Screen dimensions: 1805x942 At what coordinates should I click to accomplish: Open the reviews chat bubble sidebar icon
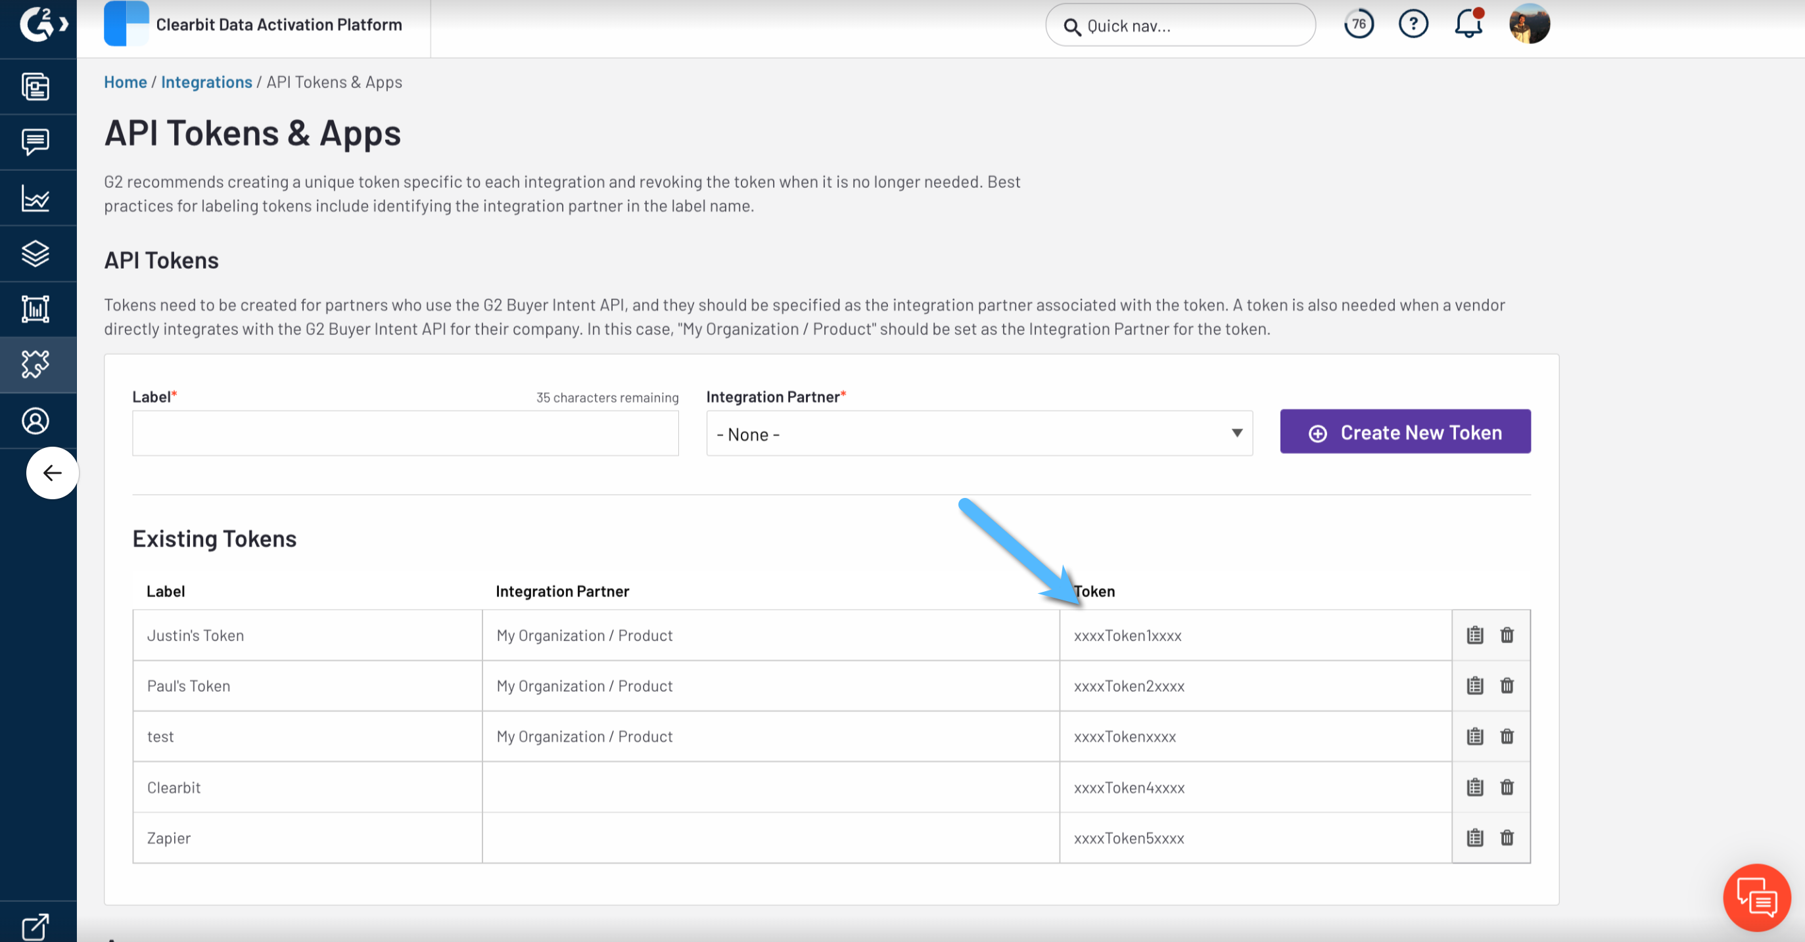[35, 142]
